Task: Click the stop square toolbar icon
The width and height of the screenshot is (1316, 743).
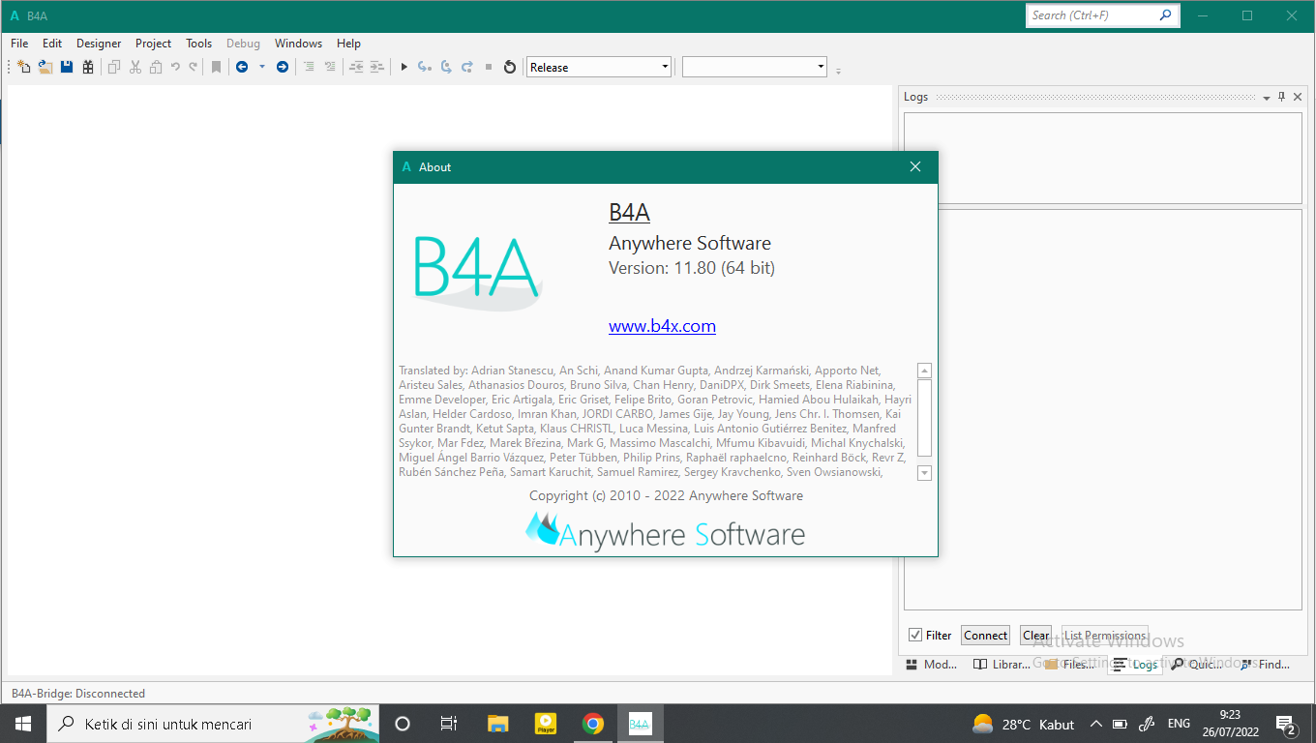Action: [x=489, y=67]
